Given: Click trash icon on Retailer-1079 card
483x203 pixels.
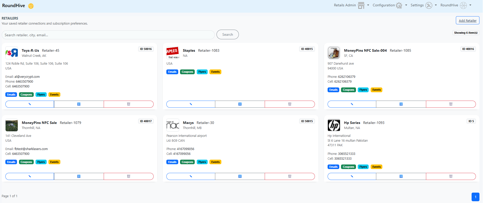Looking at the screenshot, I should (x=129, y=176).
